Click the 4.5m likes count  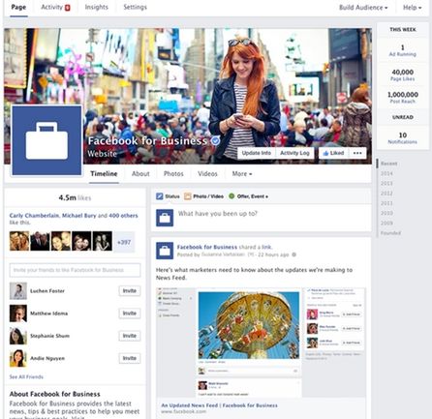(75, 197)
